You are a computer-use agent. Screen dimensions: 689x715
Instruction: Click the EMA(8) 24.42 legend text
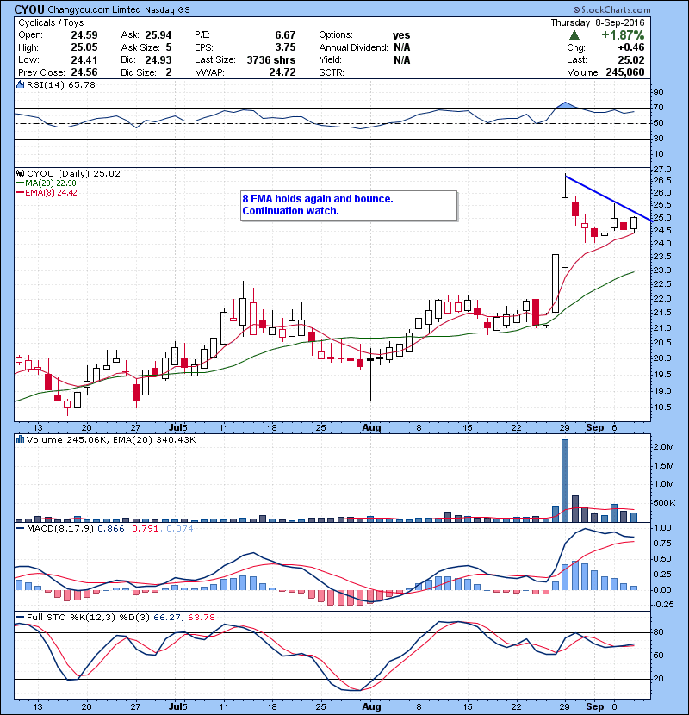(x=51, y=193)
